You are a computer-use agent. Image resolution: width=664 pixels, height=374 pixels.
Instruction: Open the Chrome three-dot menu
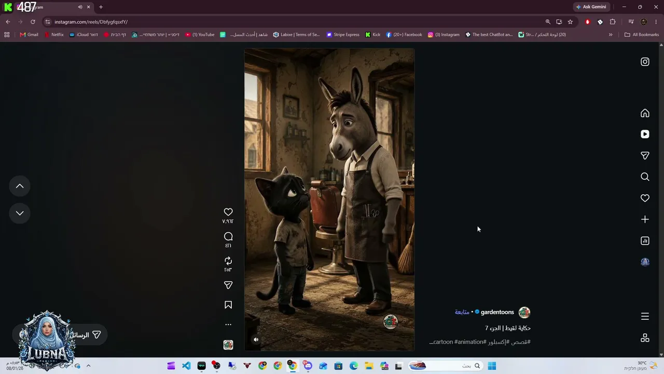click(x=656, y=22)
